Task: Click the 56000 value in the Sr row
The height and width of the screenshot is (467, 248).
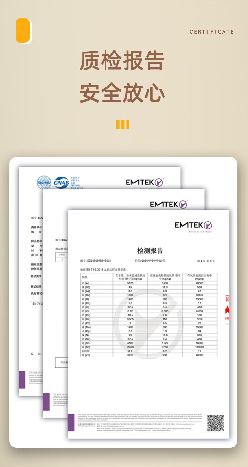Action: [200, 343]
